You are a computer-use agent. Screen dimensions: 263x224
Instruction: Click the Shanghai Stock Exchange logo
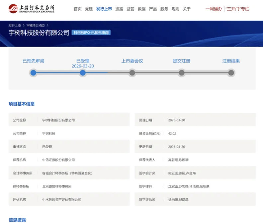coord(32,9)
